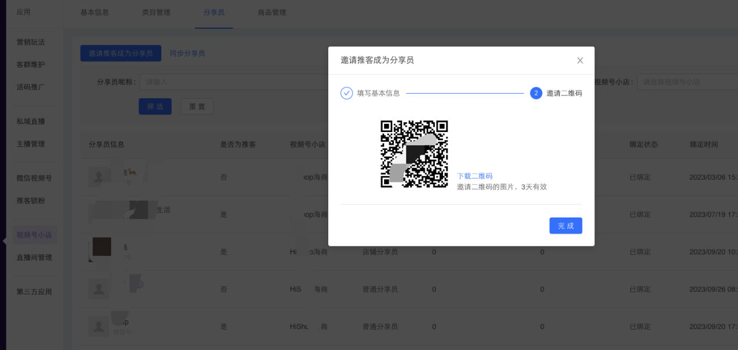Select 私域直播 in the sidebar

pos(31,122)
